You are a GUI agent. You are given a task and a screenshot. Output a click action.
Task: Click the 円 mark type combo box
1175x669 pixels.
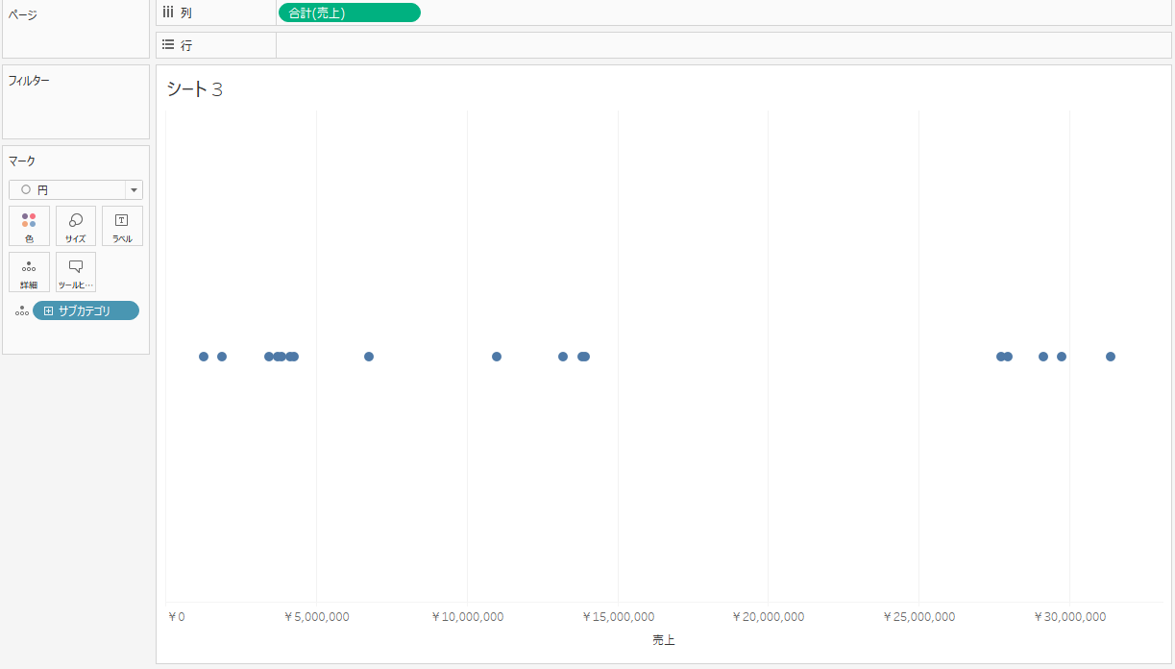click(67, 190)
